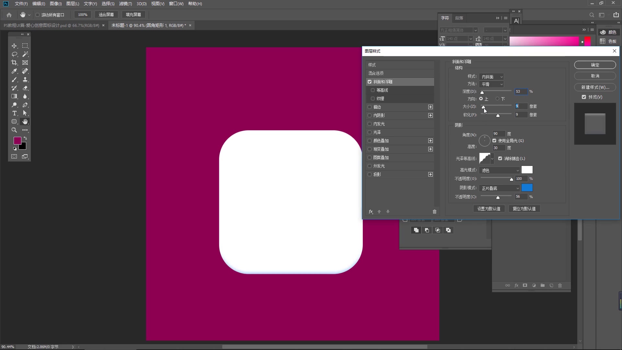Add another Drop Shadow with plus button
The width and height of the screenshot is (622, 350).
(430, 174)
